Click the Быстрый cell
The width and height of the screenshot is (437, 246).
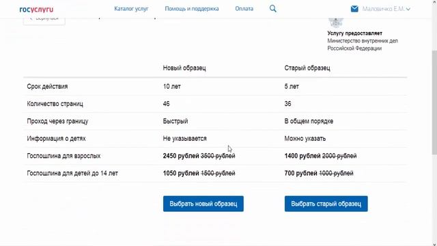tap(175, 121)
